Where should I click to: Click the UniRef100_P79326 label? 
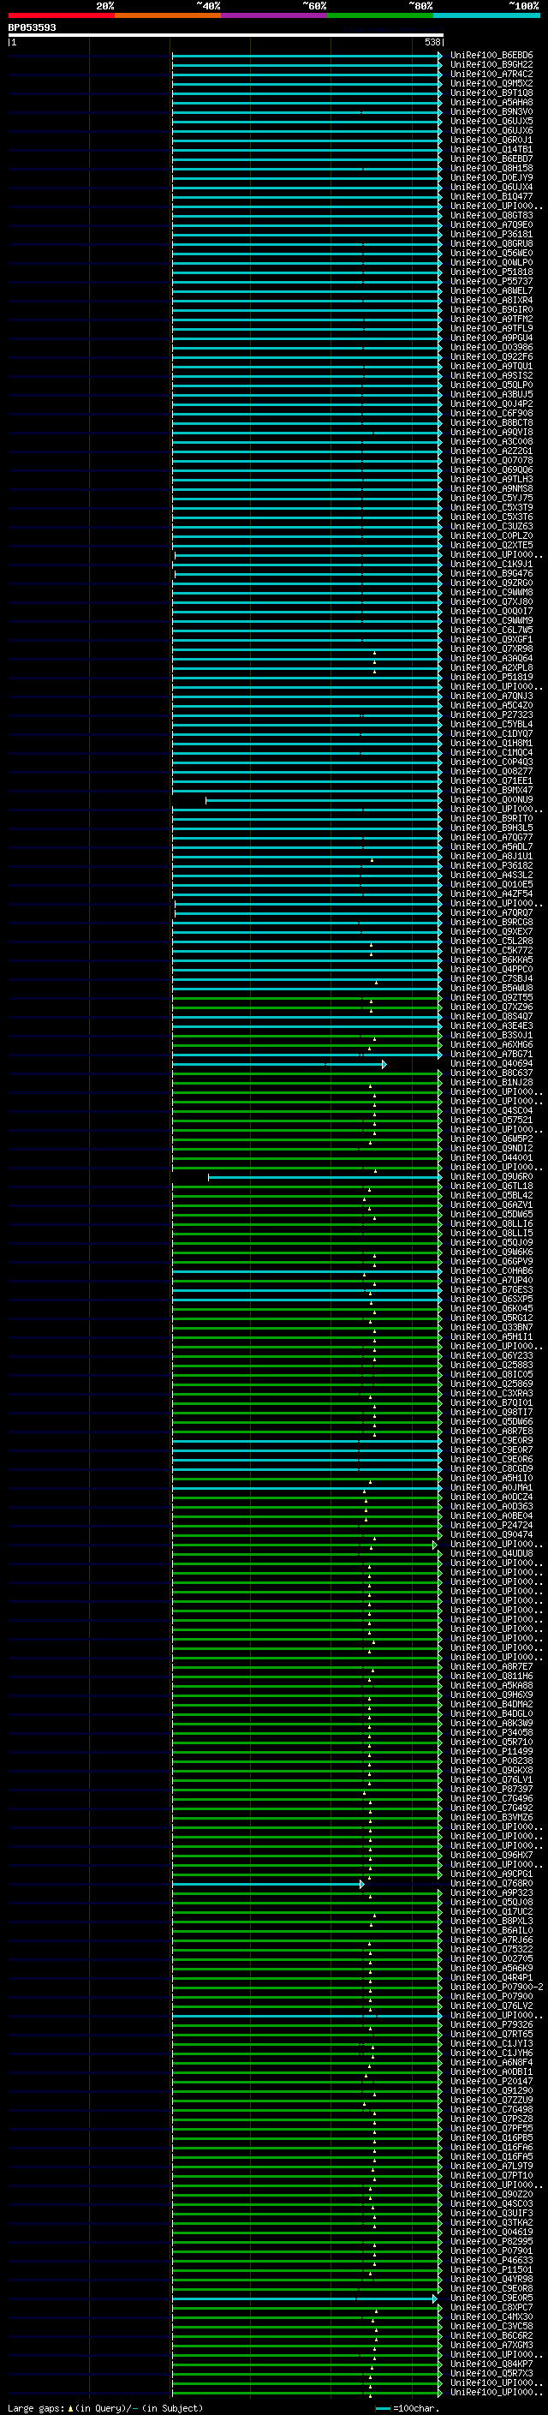(491, 2025)
